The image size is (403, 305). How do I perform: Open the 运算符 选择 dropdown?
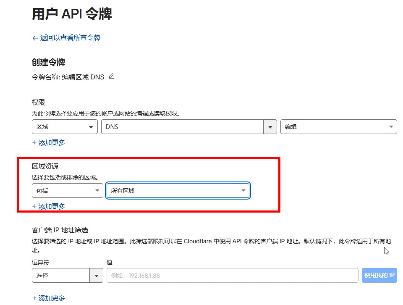[61, 276]
